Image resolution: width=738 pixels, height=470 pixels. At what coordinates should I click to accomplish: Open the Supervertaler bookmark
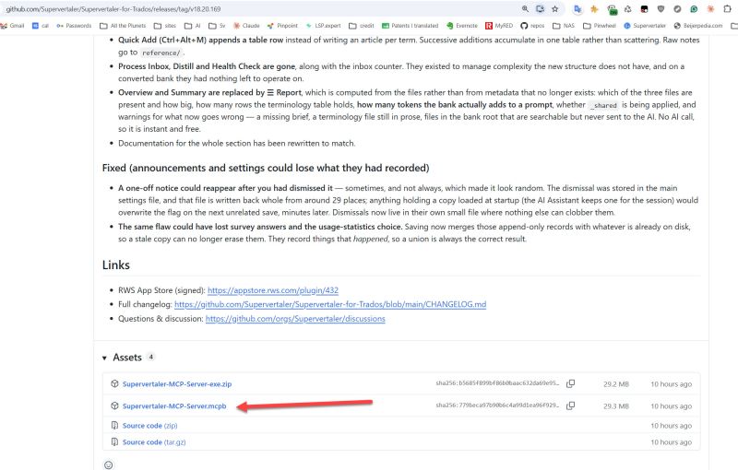coord(645,26)
